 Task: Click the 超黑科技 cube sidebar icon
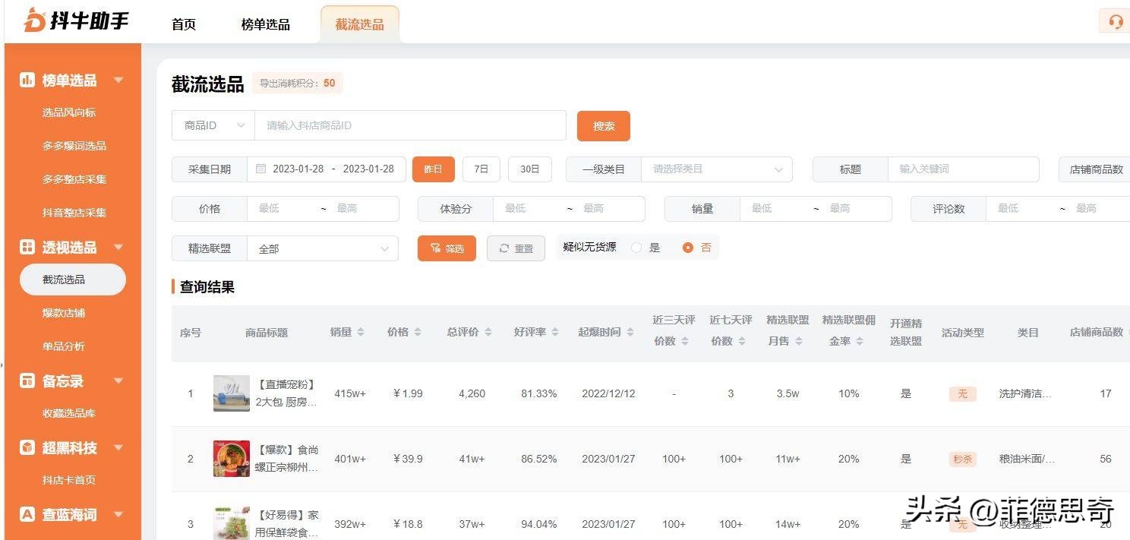point(27,448)
